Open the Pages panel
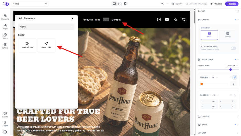The width and height of the screenshot is (241, 136). coord(5,27)
